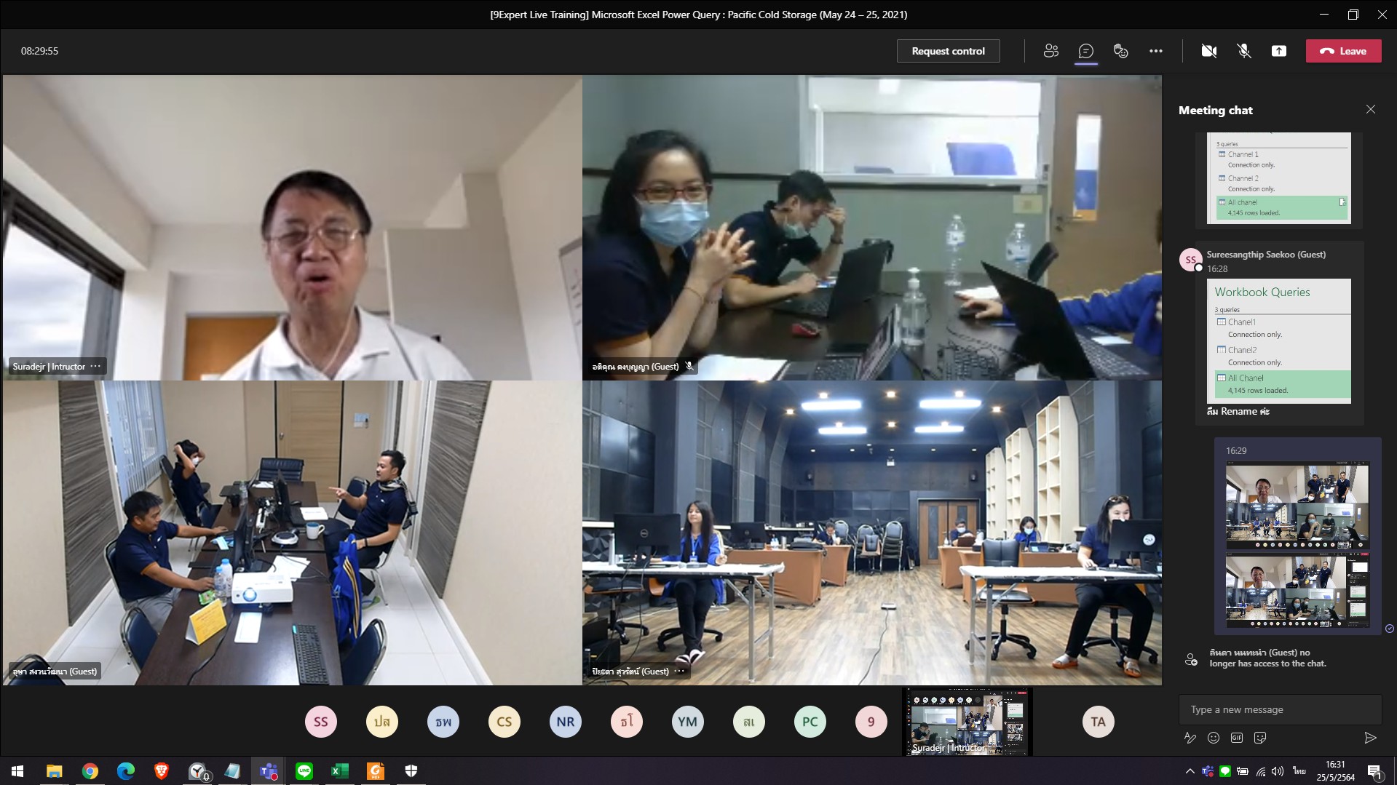Select the meeting chat icon
The image size is (1397, 785).
[x=1085, y=51]
